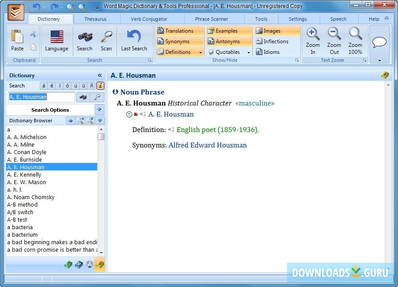Image resolution: width=398 pixels, height=287 pixels.
Task: Reset text size with Zoom 100%
Action: (x=356, y=40)
